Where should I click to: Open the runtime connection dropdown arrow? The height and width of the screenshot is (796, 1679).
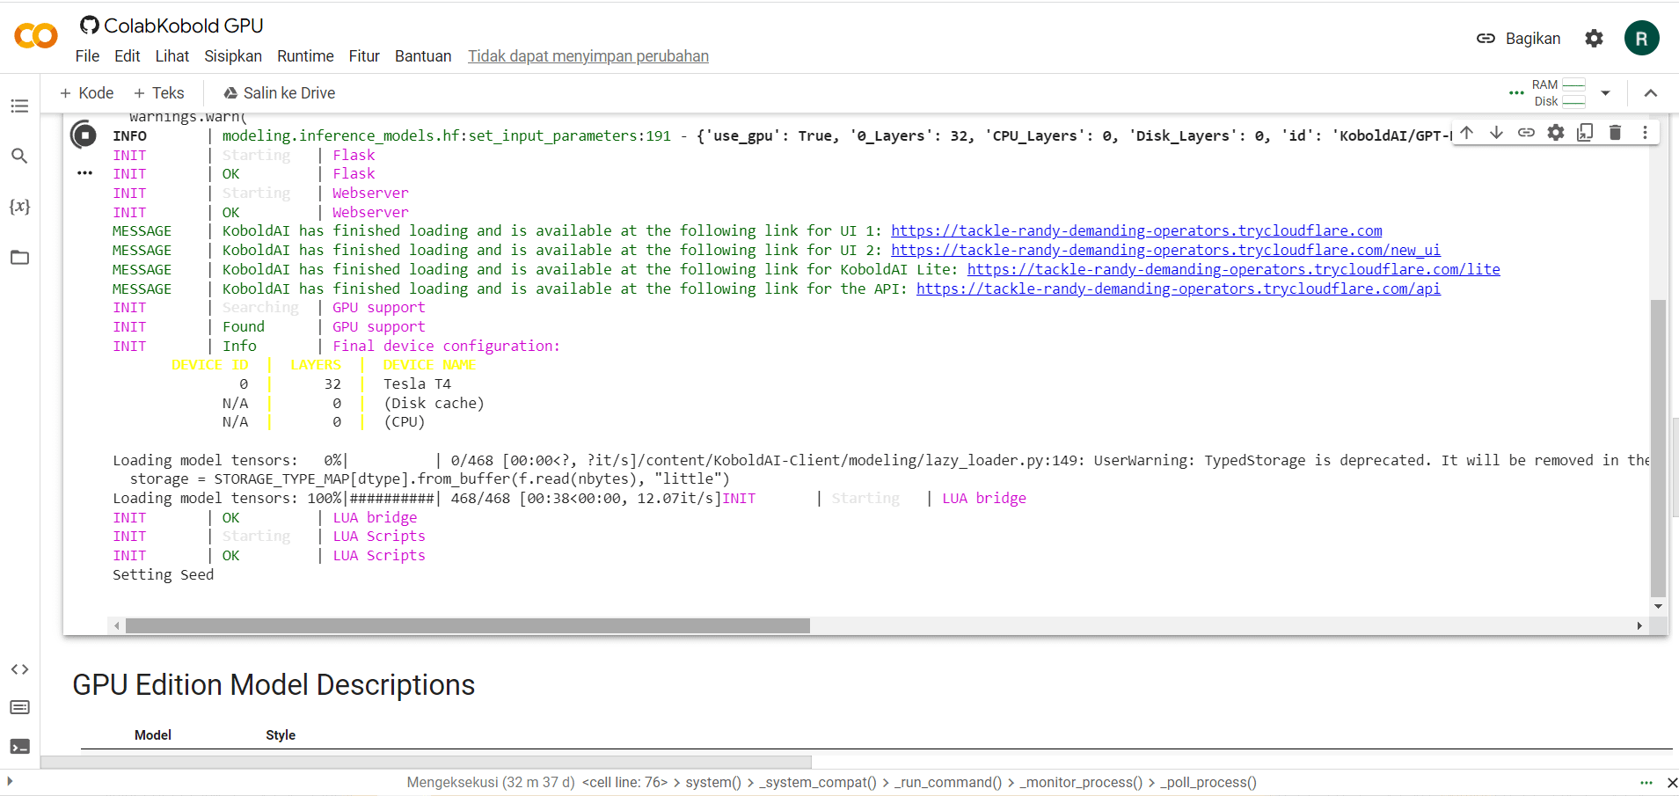[x=1605, y=93]
